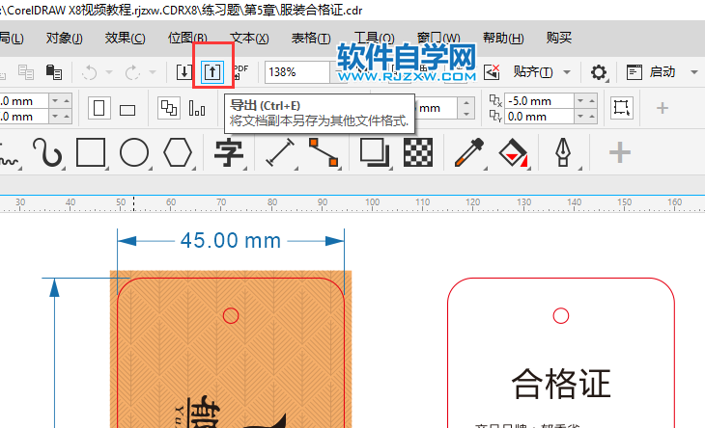Select the Color Eyedropper tool
This screenshot has height=428, width=705.
coord(468,152)
